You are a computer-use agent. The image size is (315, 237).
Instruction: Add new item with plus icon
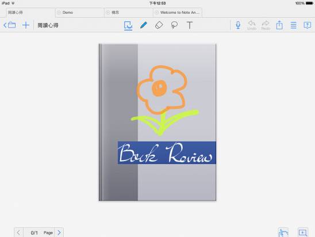pyautogui.click(x=26, y=25)
